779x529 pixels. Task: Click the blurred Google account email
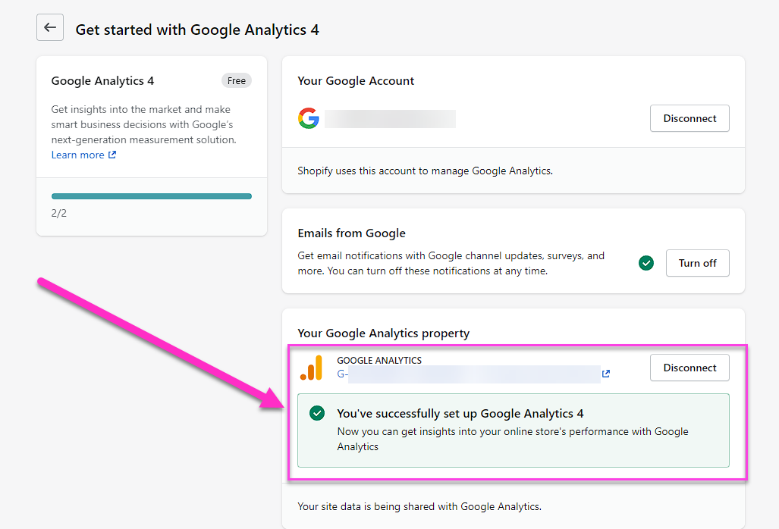click(390, 119)
